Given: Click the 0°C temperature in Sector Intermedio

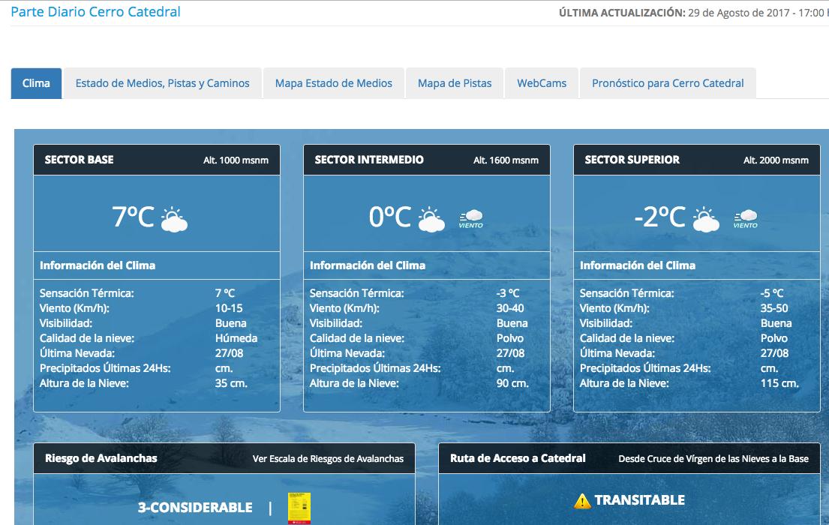Looking at the screenshot, I should coord(390,217).
